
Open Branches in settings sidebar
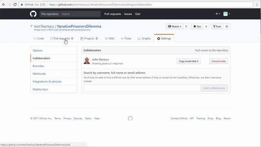tap(54, 66)
